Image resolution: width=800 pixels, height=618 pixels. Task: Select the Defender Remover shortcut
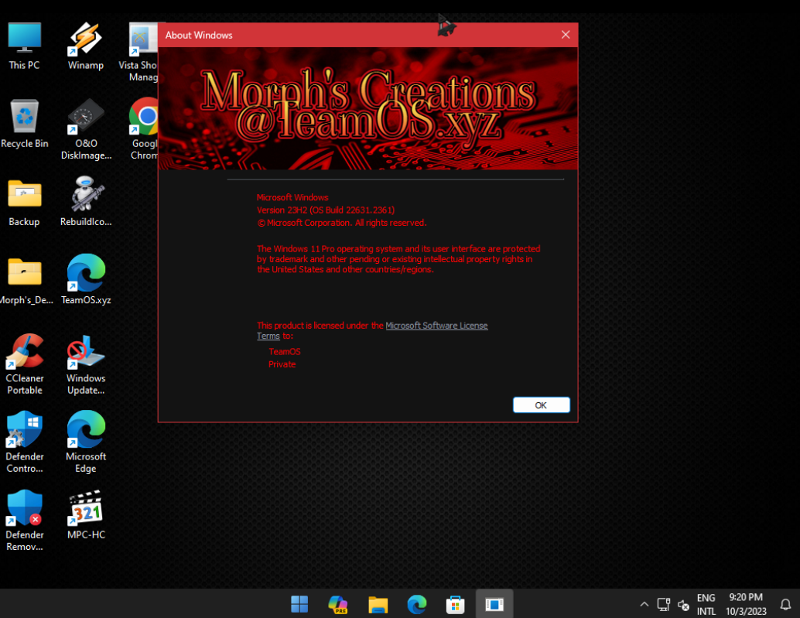coord(25,521)
